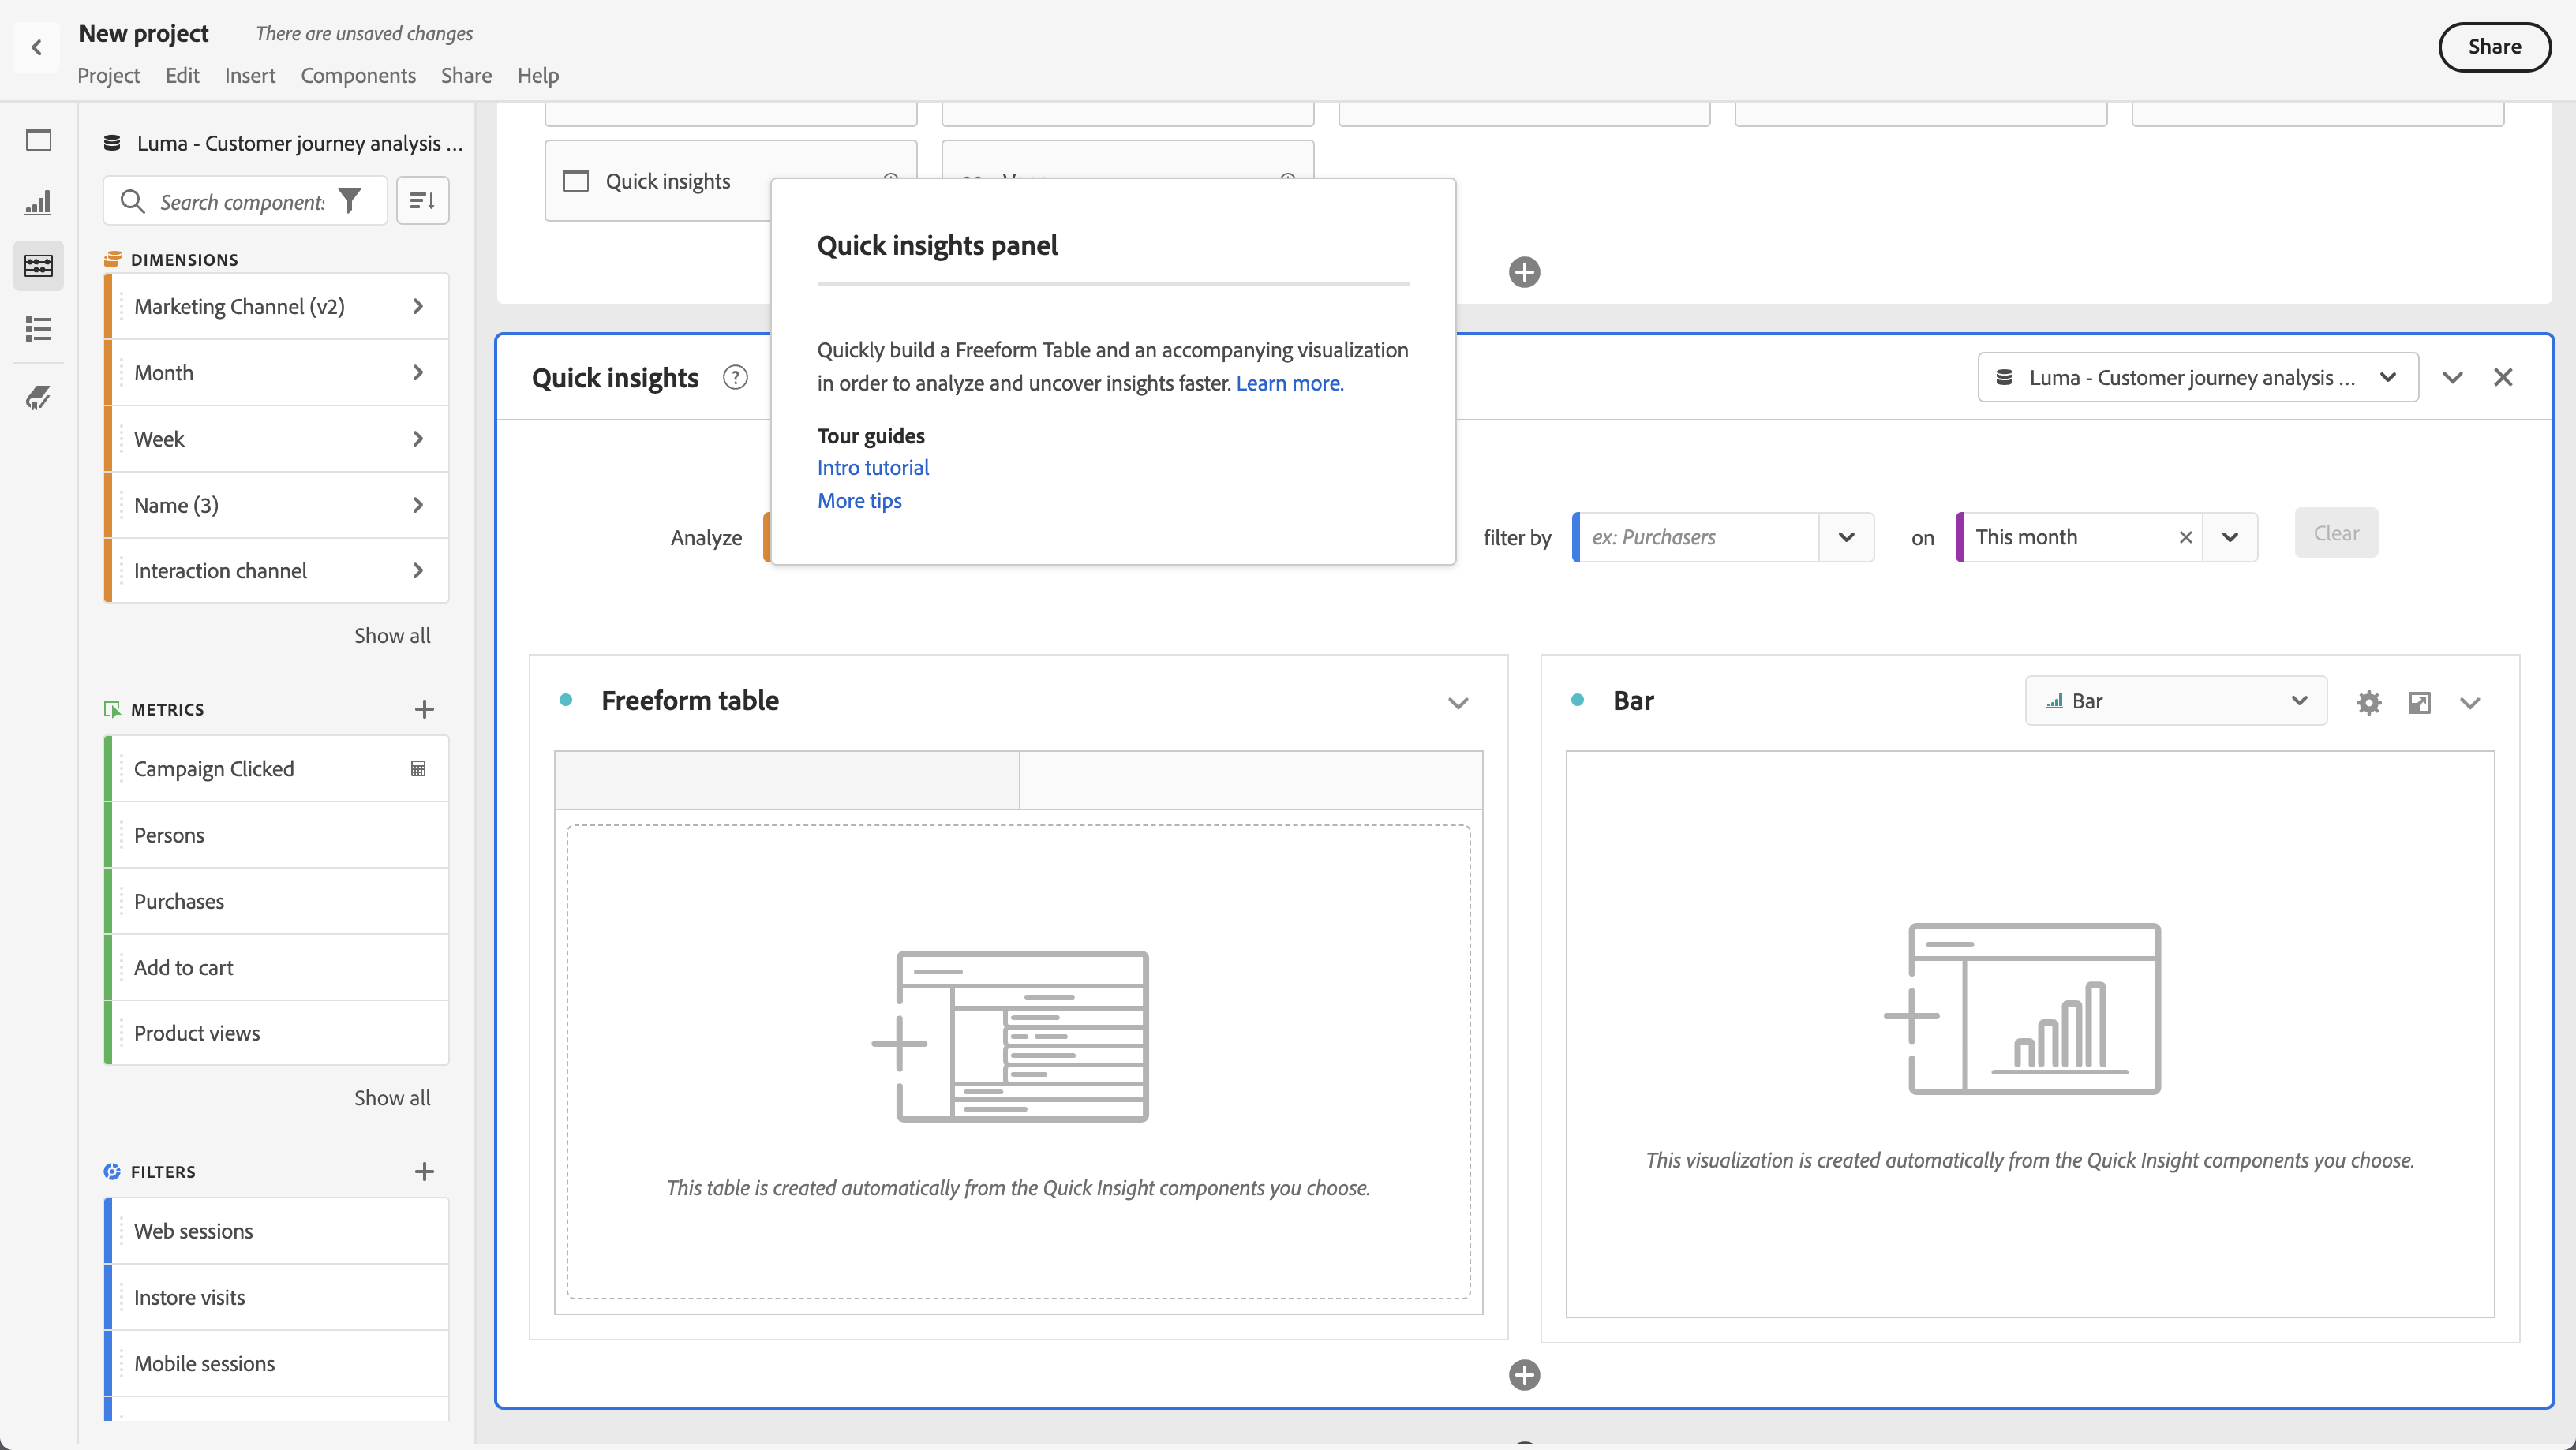Add a new filter with plus icon
2576x1450 pixels.
tap(424, 1172)
